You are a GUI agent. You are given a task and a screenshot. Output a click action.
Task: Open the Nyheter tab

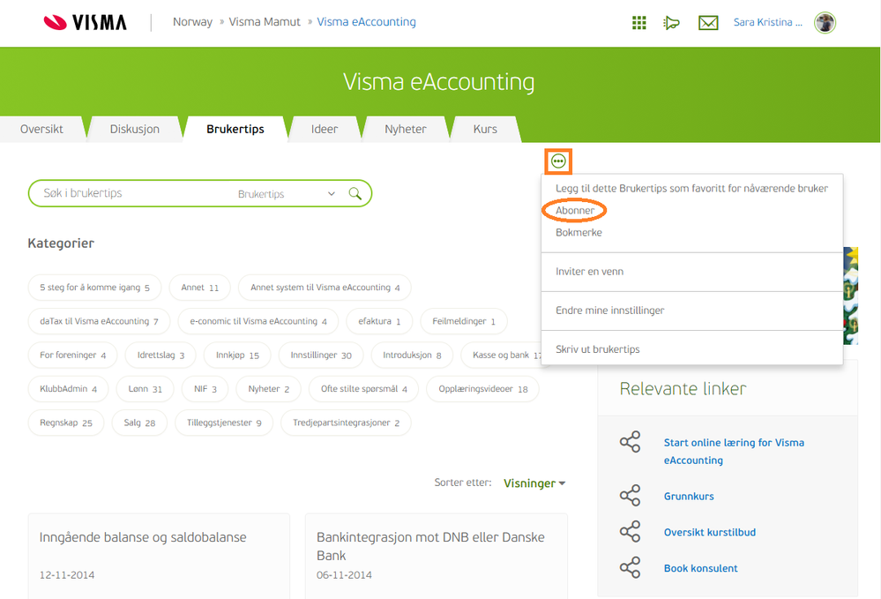[405, 130]
